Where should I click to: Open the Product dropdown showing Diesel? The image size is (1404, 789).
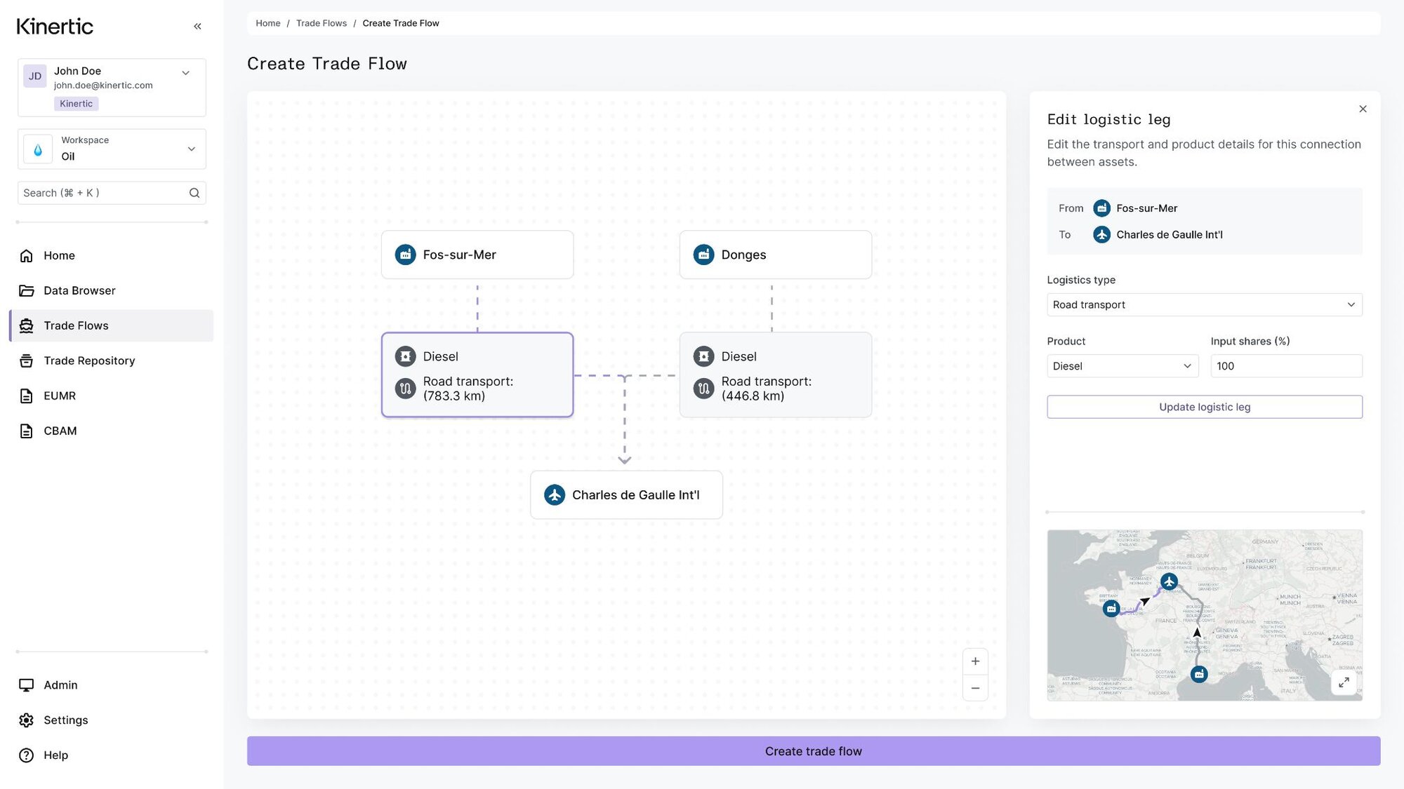[x=1122, y=366]
